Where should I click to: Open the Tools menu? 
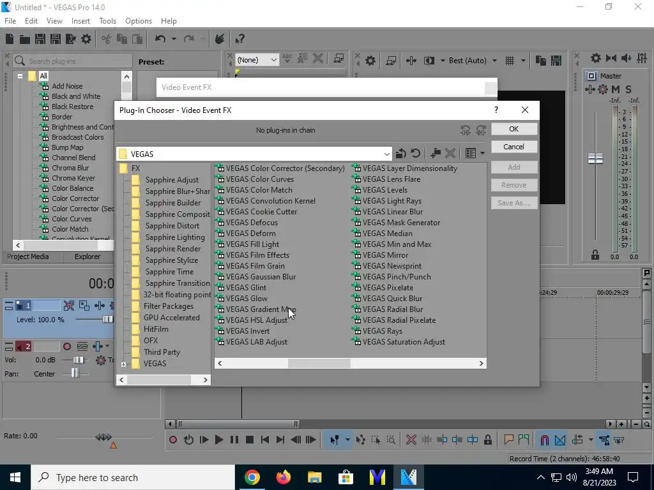107,21
